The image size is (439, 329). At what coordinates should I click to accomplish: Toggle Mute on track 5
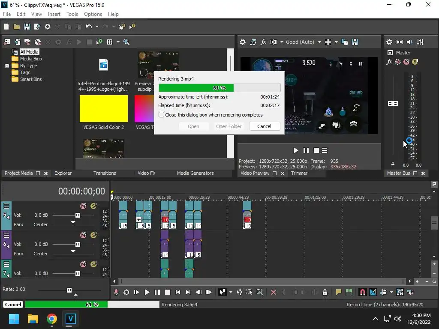point(83,206)
